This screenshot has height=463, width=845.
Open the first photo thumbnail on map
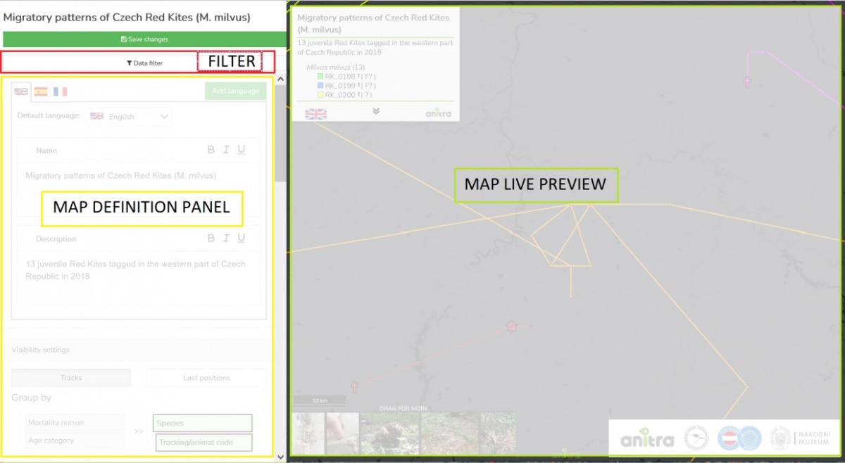[308, 433]
